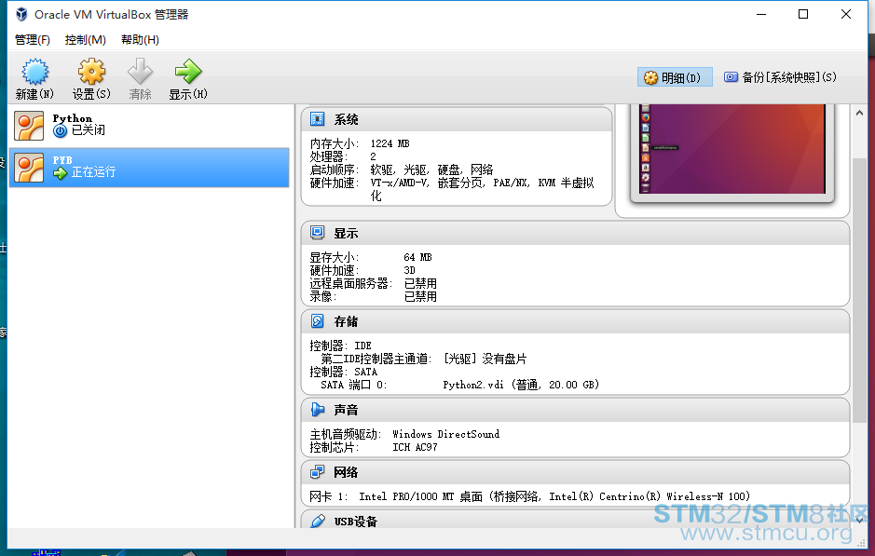This screenshot has width=875, height=556.
Task: Open the 管理(F) menu
Action: coord(33,40)
